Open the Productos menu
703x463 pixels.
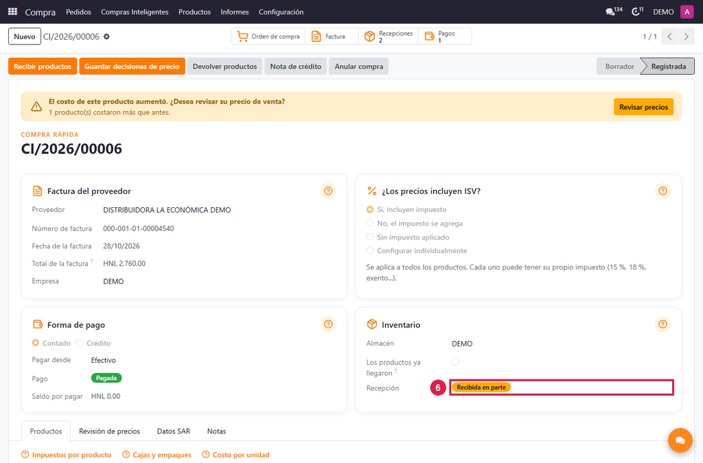coord(194,12)
